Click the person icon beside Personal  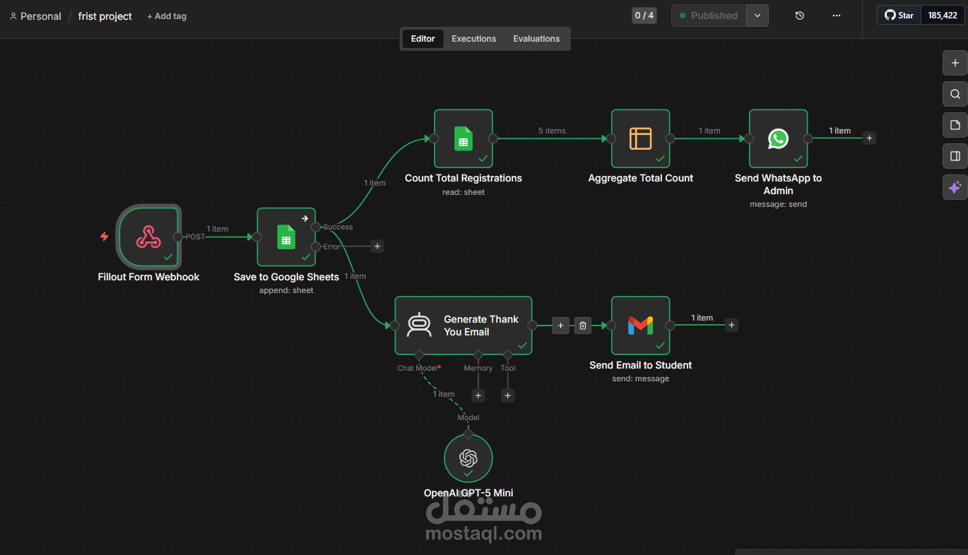[x=13, y=16]
